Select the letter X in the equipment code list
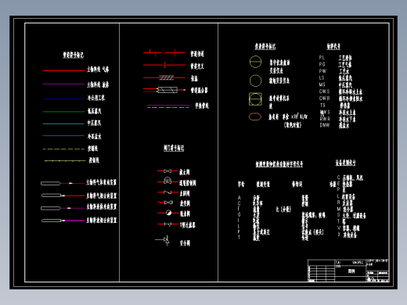Viewport: 407px width, 305px height. [x=339, y=235]
